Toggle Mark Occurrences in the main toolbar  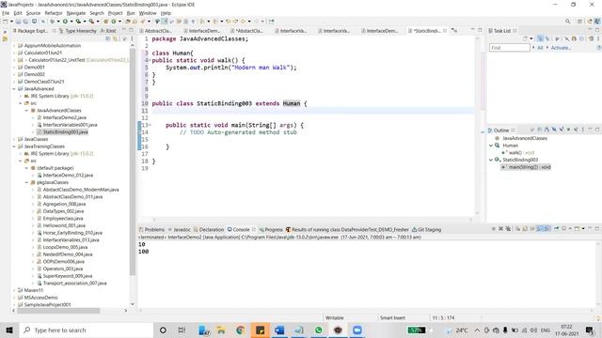click(x=164, y=21)
